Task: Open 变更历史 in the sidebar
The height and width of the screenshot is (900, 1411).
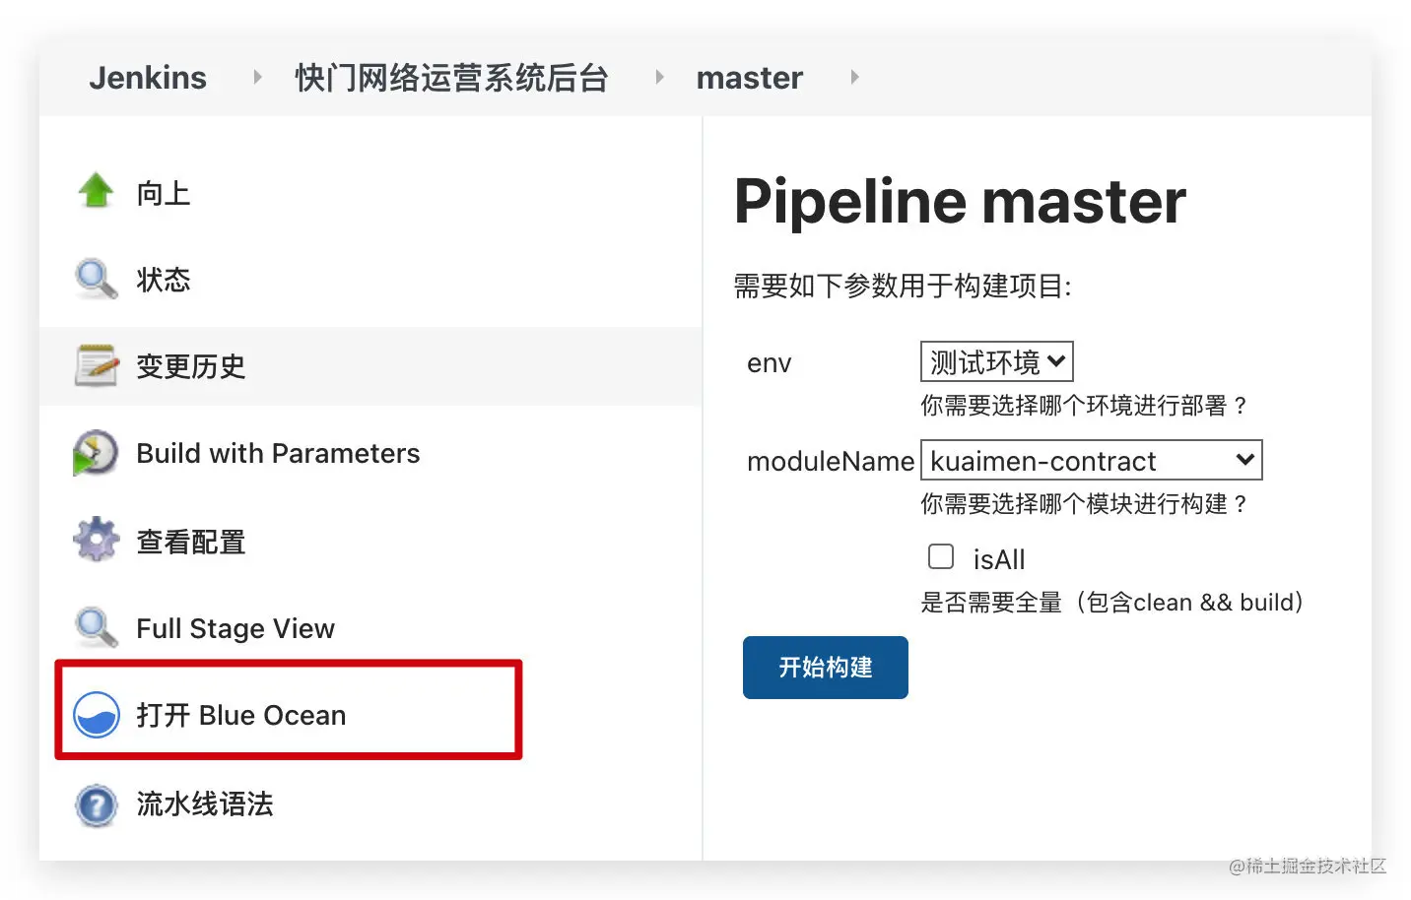Action: coord(191,366)
